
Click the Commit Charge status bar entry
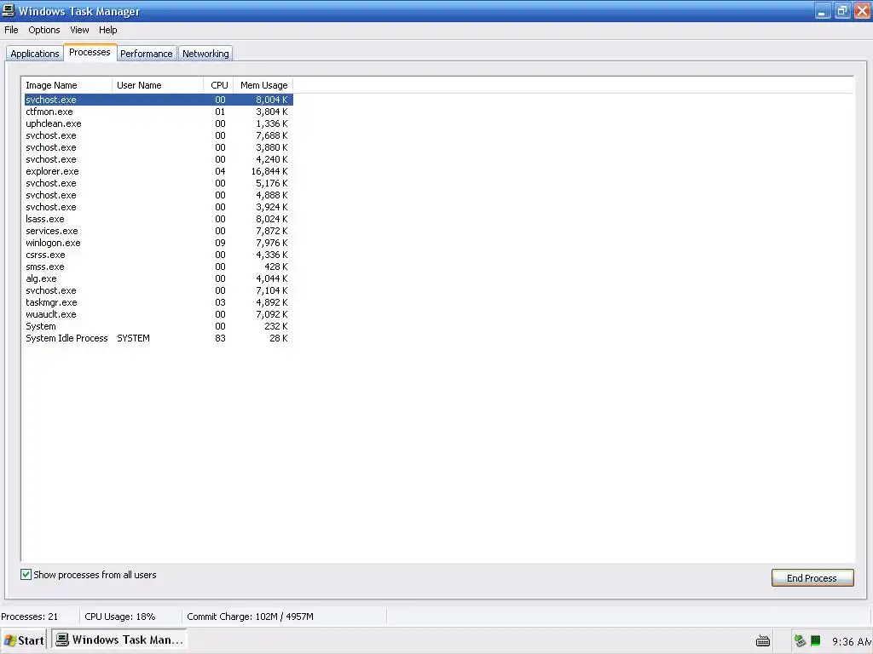click(250, 617)
